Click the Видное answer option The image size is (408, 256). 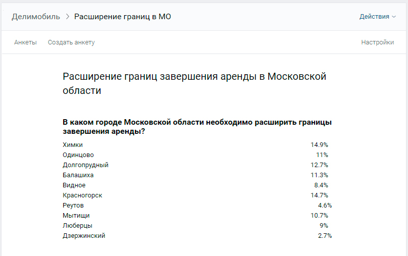pyautogui.click(x=74, y=185)
